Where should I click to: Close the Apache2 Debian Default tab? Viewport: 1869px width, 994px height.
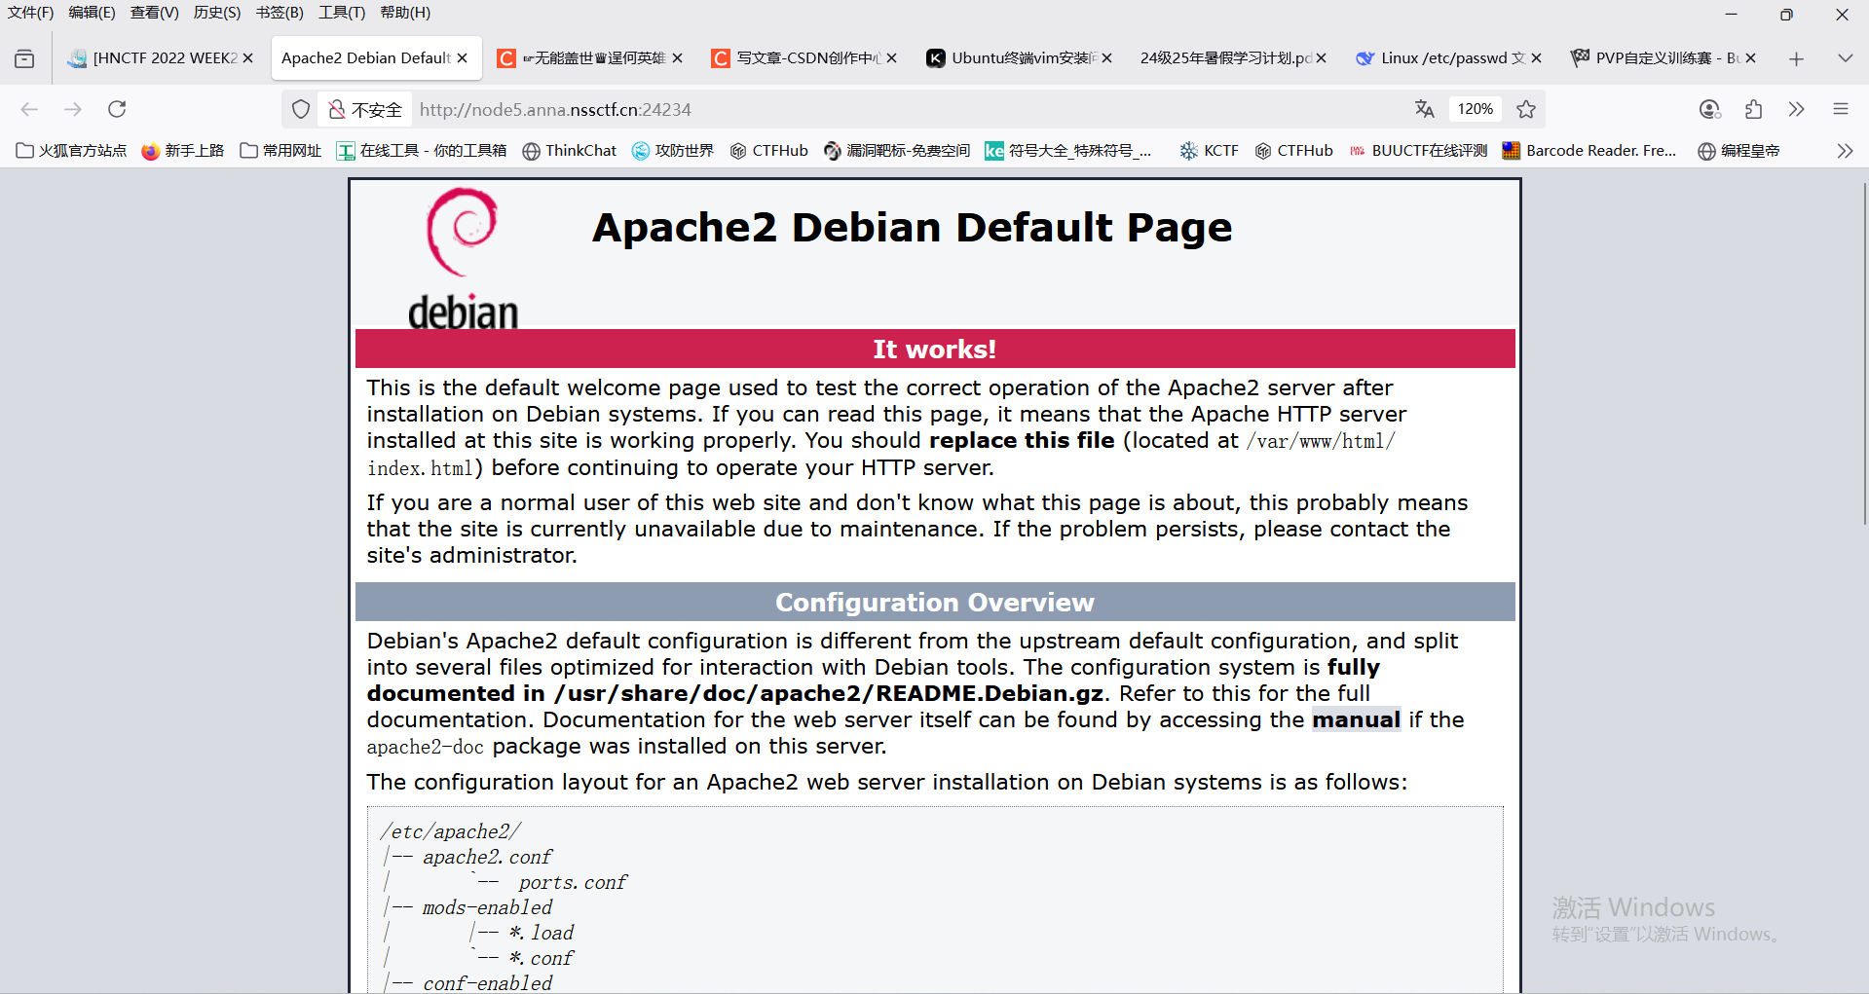click(x=463, y=58)
